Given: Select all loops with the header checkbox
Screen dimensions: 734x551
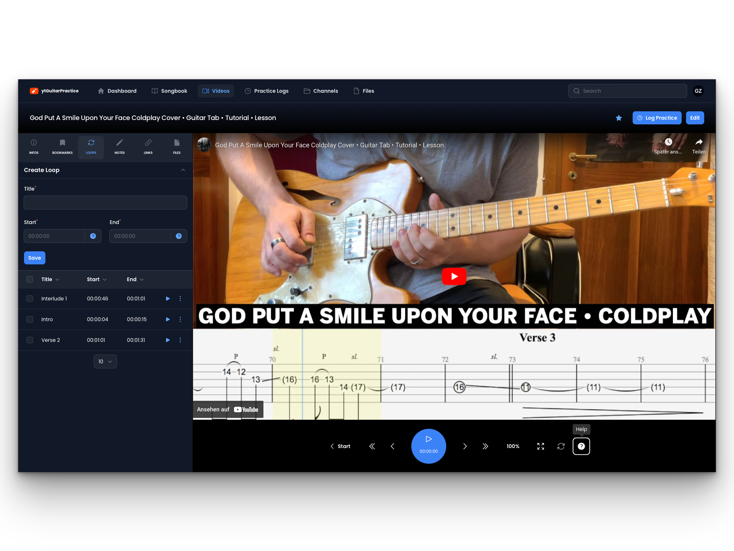Looking at the screenshot, I should point(30,279).
